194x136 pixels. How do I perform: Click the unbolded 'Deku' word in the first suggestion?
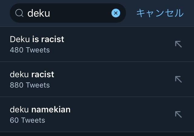[20, 39]
